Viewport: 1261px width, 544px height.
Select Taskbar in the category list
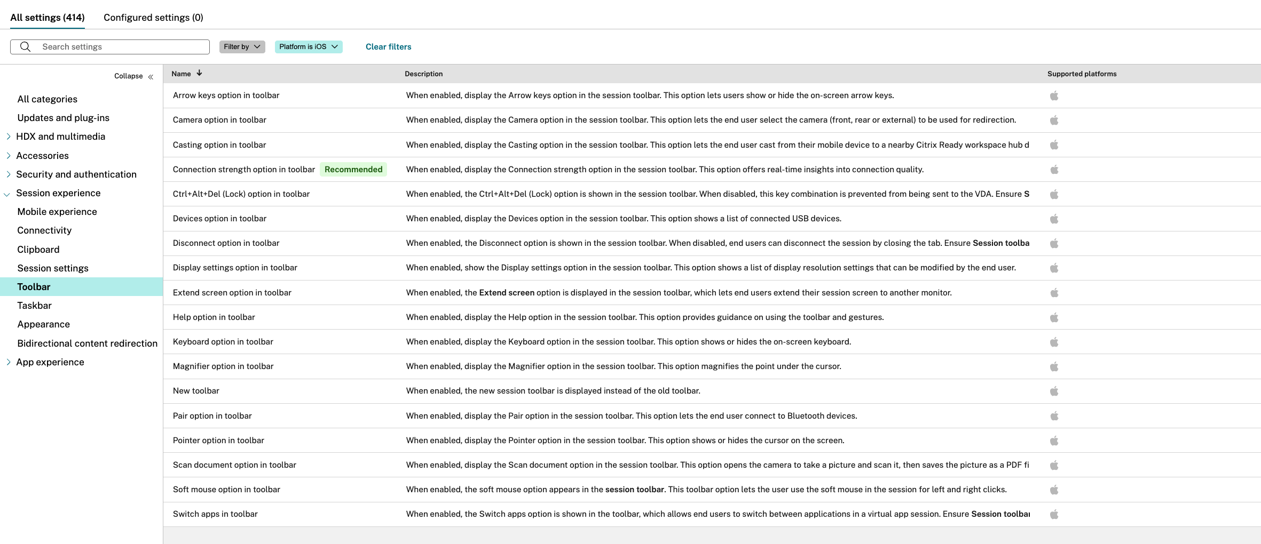point(34,306)
